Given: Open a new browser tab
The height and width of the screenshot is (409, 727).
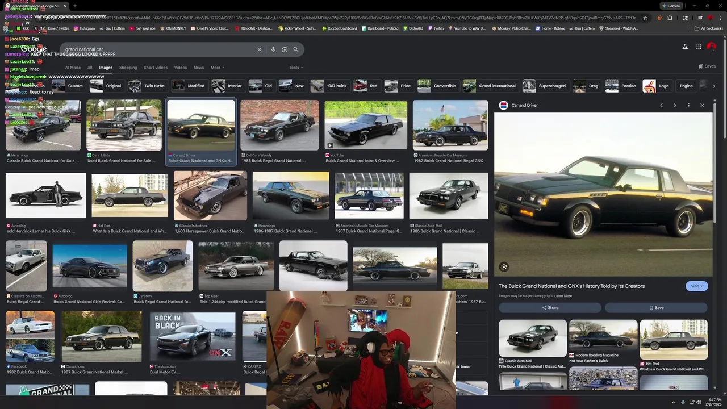Looking at the screenshot, I should pyautogui.click(x=74, y=6).
